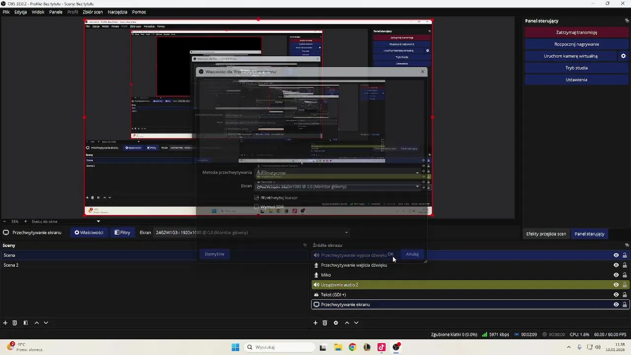Undock the Sceny dock with its corner icon
The height and width of the screenshot is (355, 631).
click(305, 245)
